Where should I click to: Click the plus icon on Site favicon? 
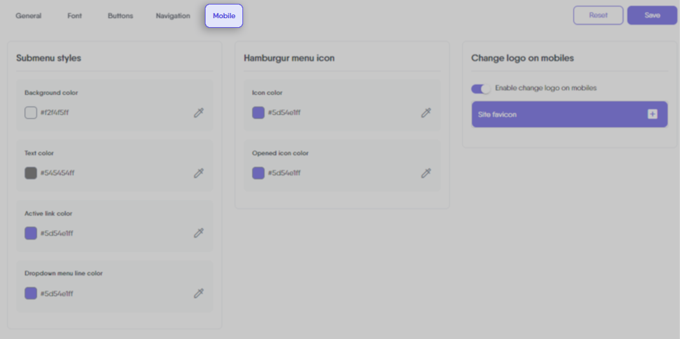pyautogui.click(x=652, y=114)
